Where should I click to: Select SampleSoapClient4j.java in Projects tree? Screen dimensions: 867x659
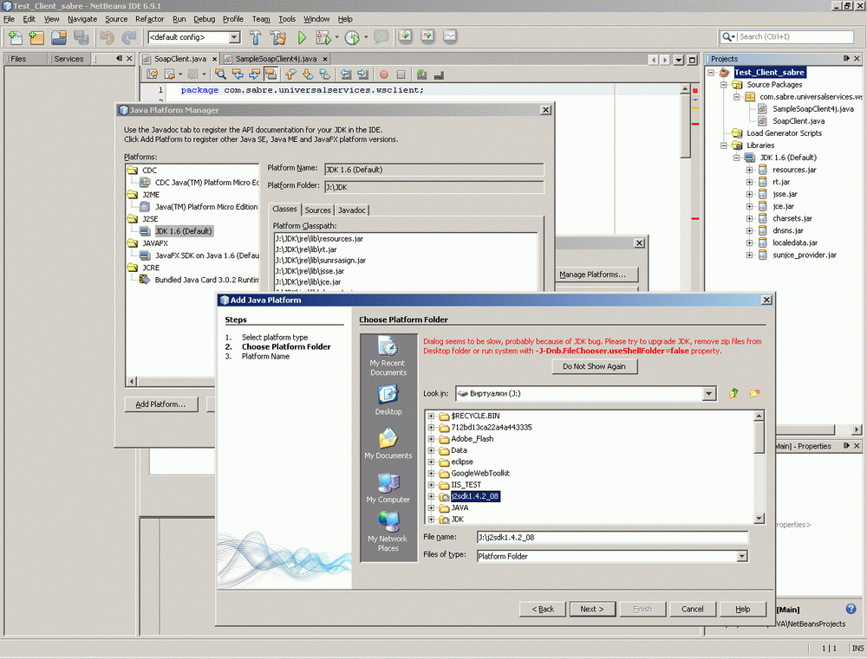click(x=812, y=109)
